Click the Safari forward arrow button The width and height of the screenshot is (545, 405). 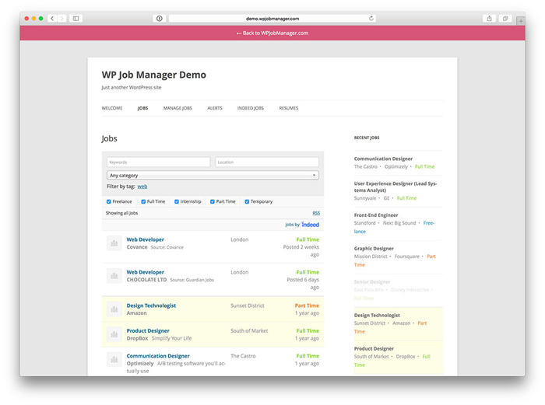click(x=62, y=19)
